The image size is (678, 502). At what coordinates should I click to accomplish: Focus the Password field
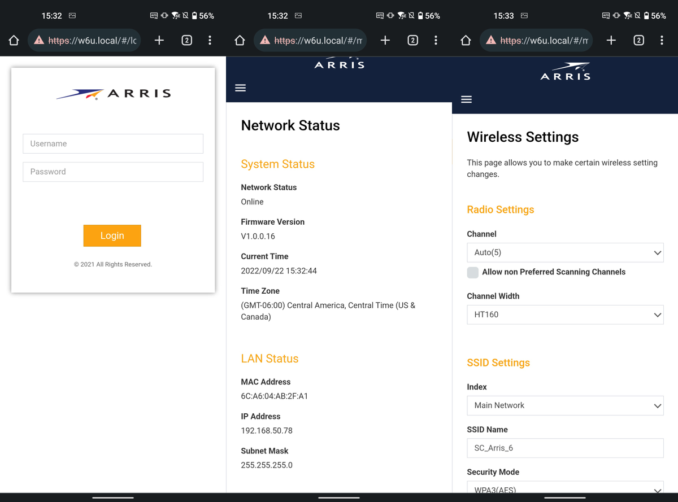coord(113,172)
